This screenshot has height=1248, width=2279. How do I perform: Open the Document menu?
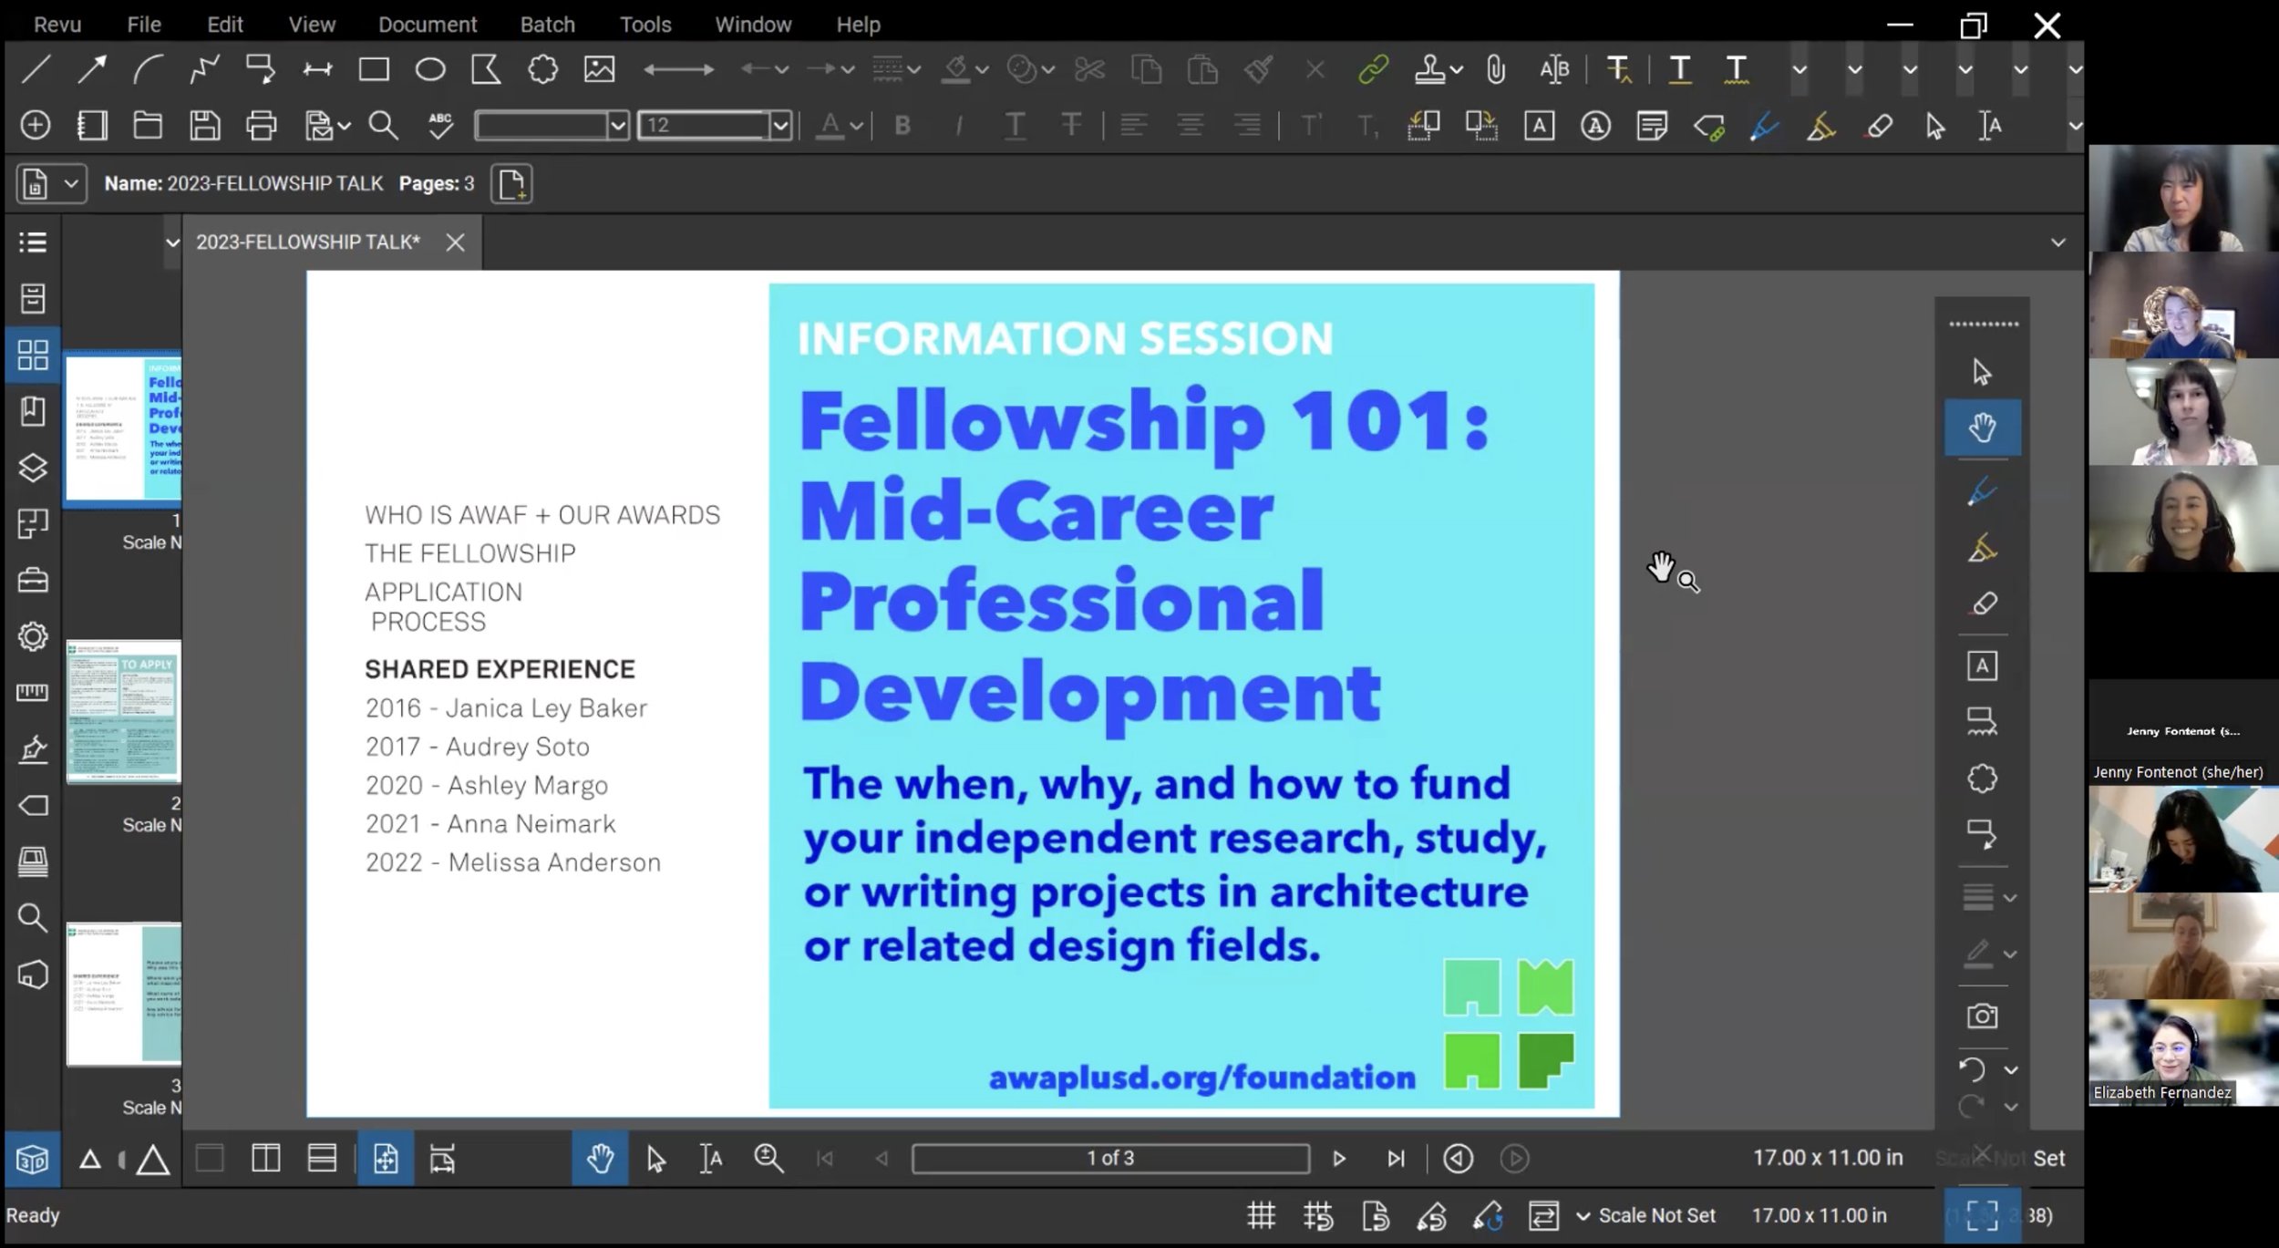point(427,25)
